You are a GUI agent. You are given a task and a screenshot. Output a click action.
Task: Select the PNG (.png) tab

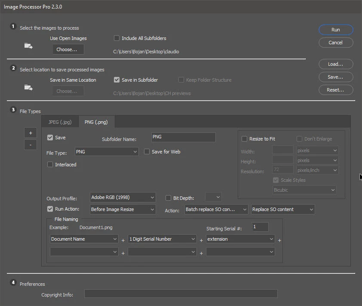(96, 122)
